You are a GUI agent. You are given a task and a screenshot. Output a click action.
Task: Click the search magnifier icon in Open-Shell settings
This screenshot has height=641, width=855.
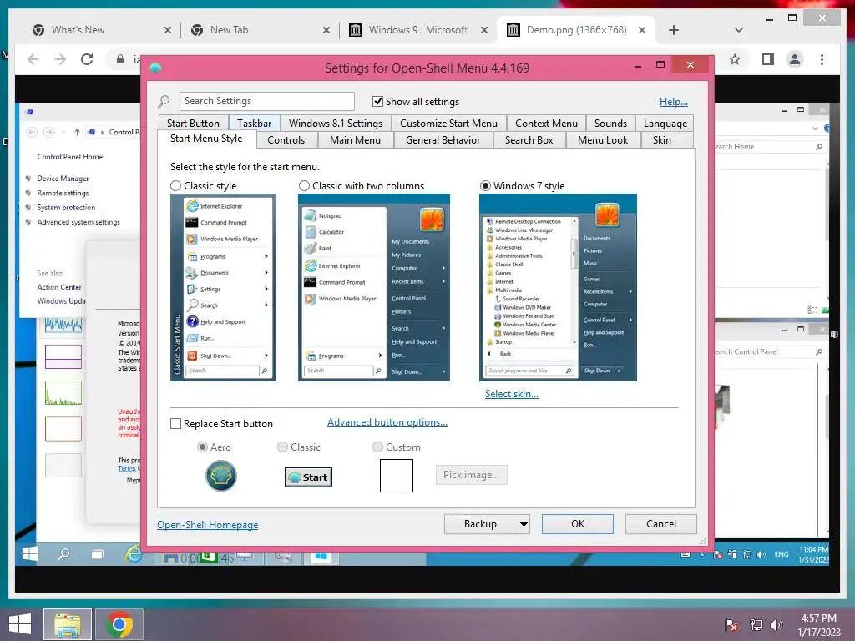(164, 101)
